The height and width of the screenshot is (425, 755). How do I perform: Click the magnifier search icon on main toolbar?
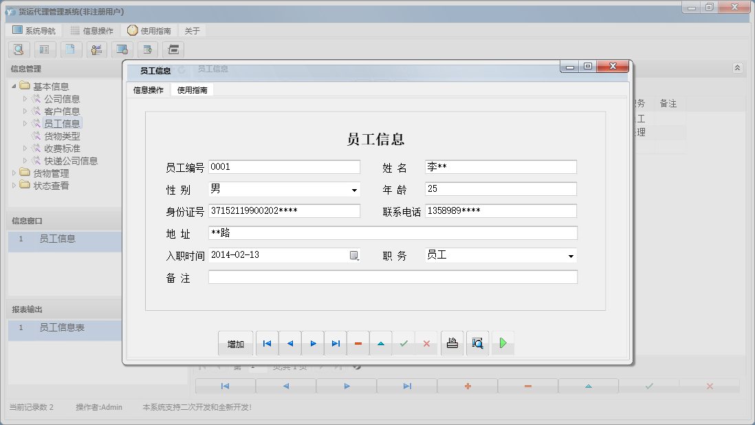18,50
